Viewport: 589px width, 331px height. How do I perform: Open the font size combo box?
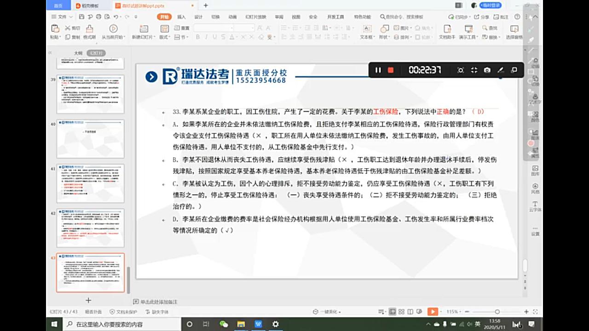(x=244, y=28)
